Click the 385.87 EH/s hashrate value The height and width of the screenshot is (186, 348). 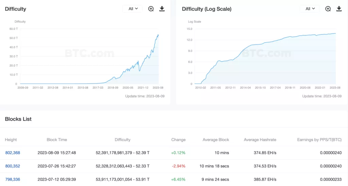pos(265,179)
